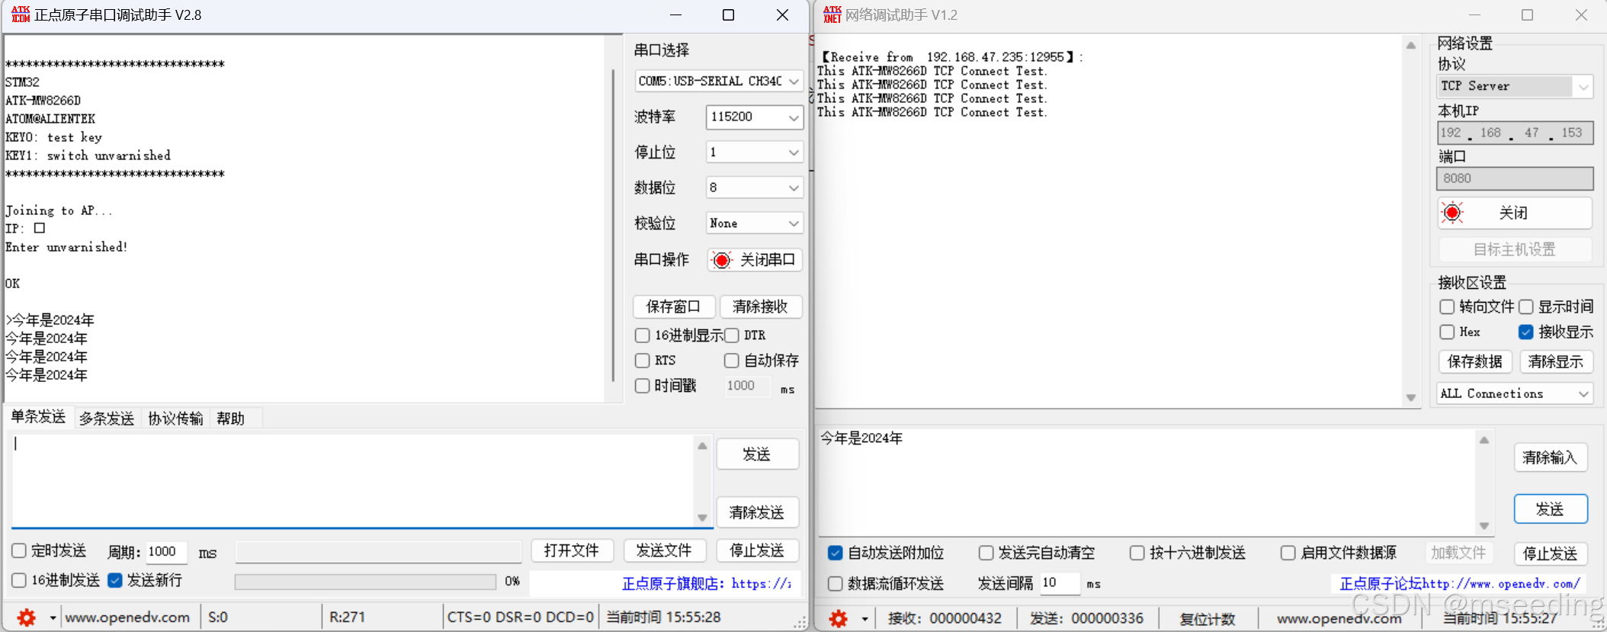Switch to 协议传输 tab
This screenshot has width=1607, height=632.
click(x=175, y=419)
